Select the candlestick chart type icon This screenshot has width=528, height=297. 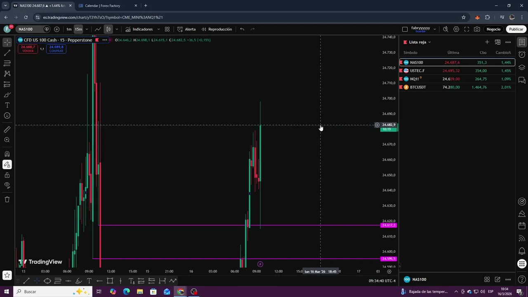(108, 29)
